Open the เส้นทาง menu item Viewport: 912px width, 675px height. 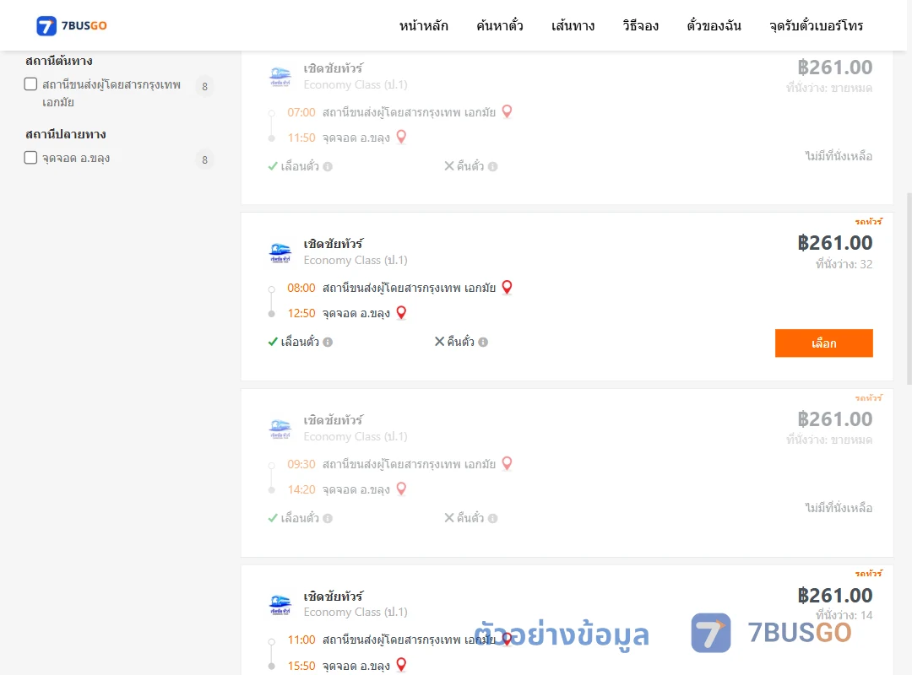click(573, 25)
